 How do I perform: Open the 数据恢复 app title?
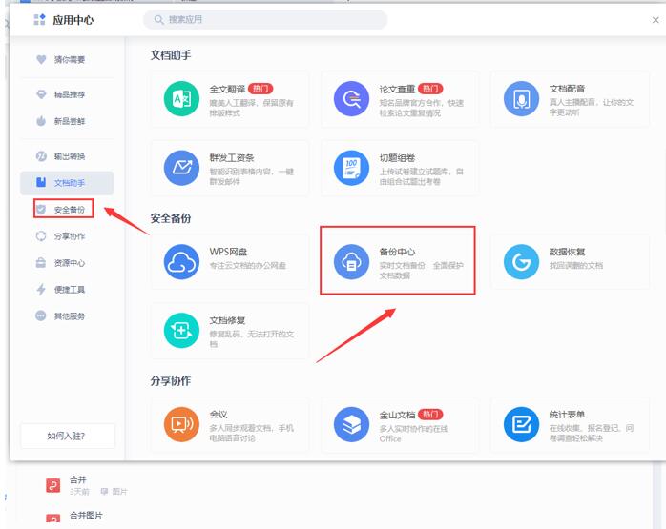tap(567, 252)
